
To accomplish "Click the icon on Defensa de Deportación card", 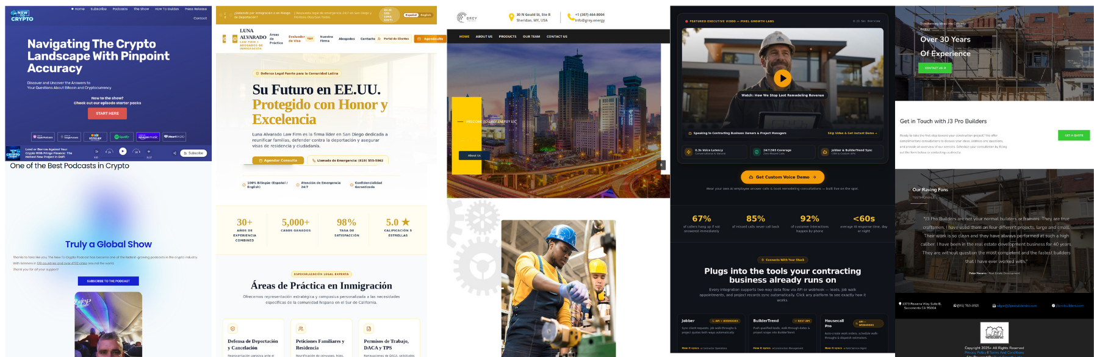I will point(232,328).
